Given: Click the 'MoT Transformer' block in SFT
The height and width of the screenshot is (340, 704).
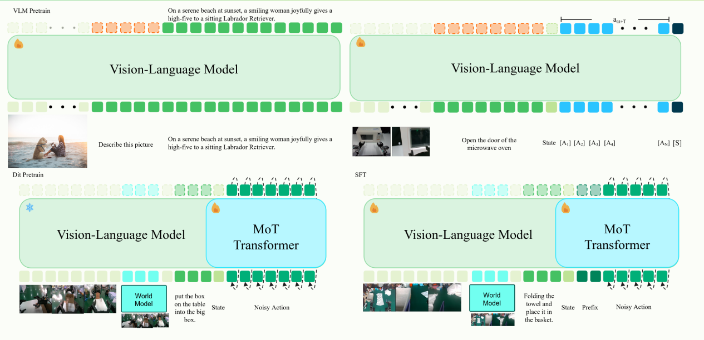Looking at the screenshot, I should [617, 233].
